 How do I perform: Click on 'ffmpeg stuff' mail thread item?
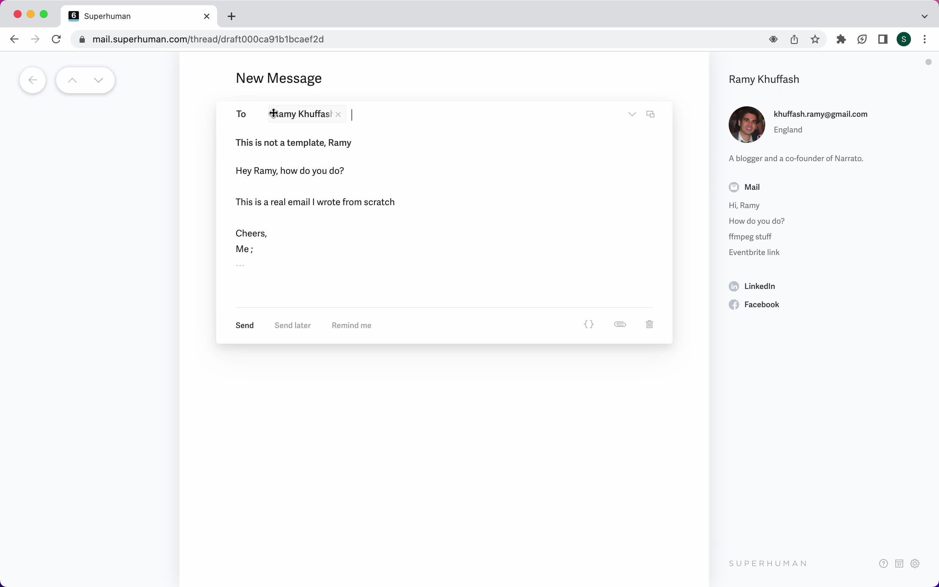749,236
